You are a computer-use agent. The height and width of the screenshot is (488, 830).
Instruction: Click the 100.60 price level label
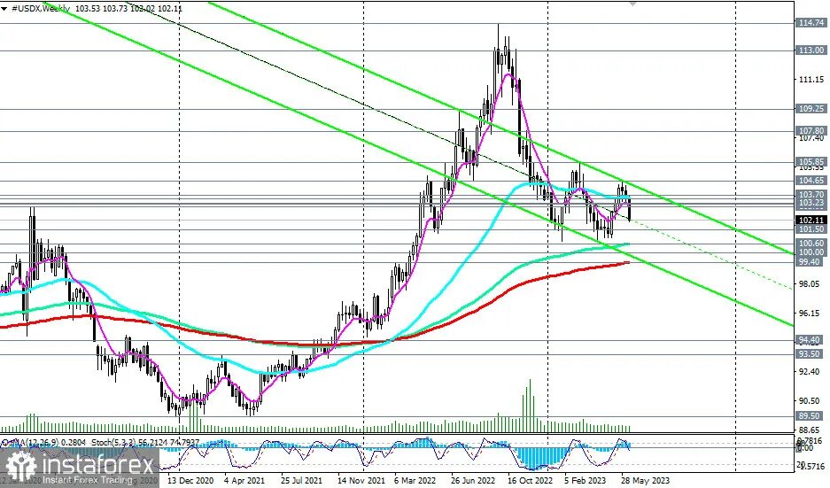point(811,244)
